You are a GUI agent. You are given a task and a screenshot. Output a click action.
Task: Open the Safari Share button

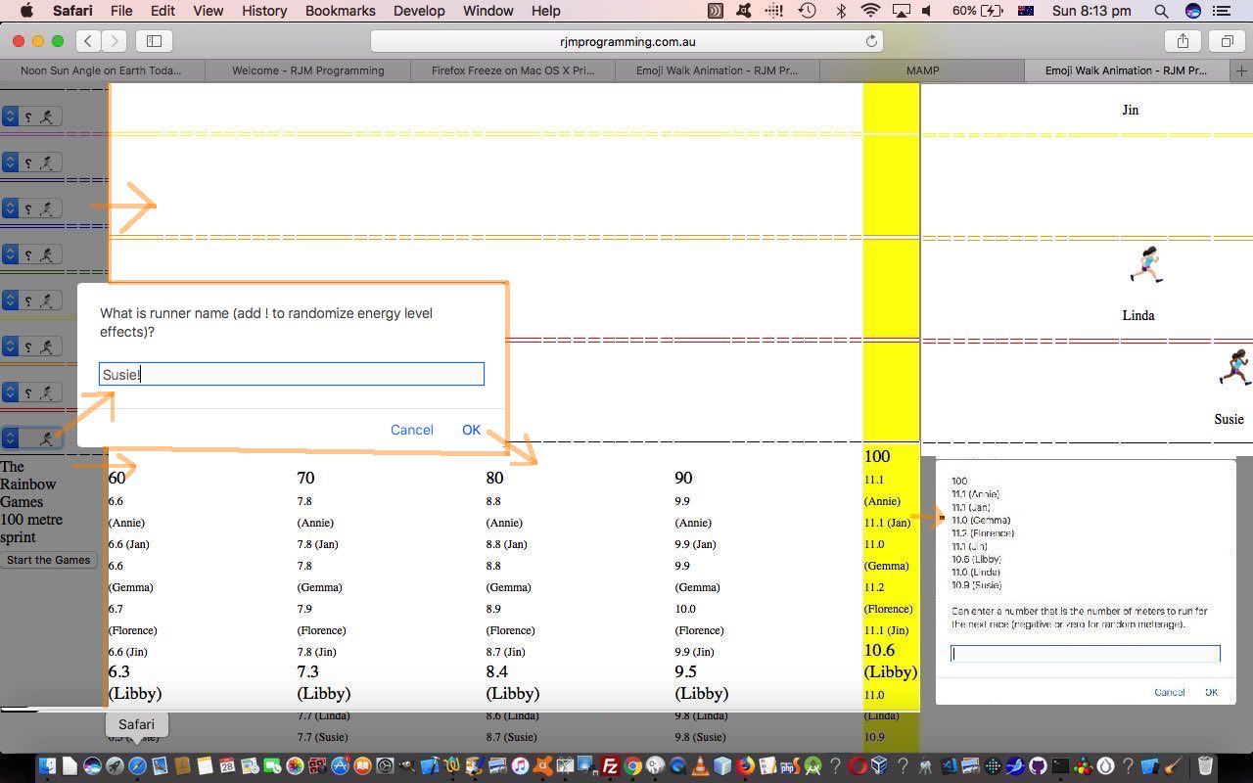tap(1183, 41)
